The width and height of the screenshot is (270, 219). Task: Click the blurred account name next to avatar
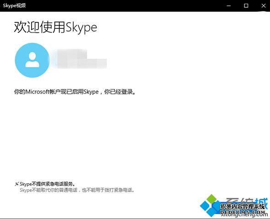pos(81,59)
